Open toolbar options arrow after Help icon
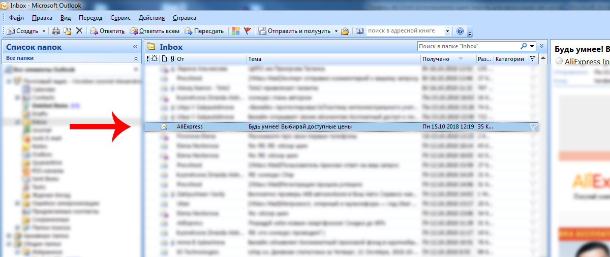Screen dimensions: 610x257 coord(470,33)
